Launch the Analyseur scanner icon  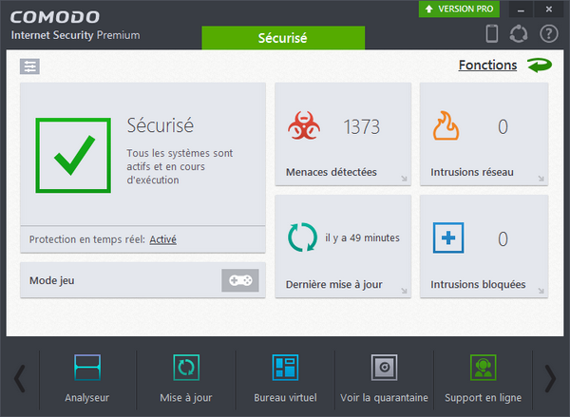pos(87,368)
